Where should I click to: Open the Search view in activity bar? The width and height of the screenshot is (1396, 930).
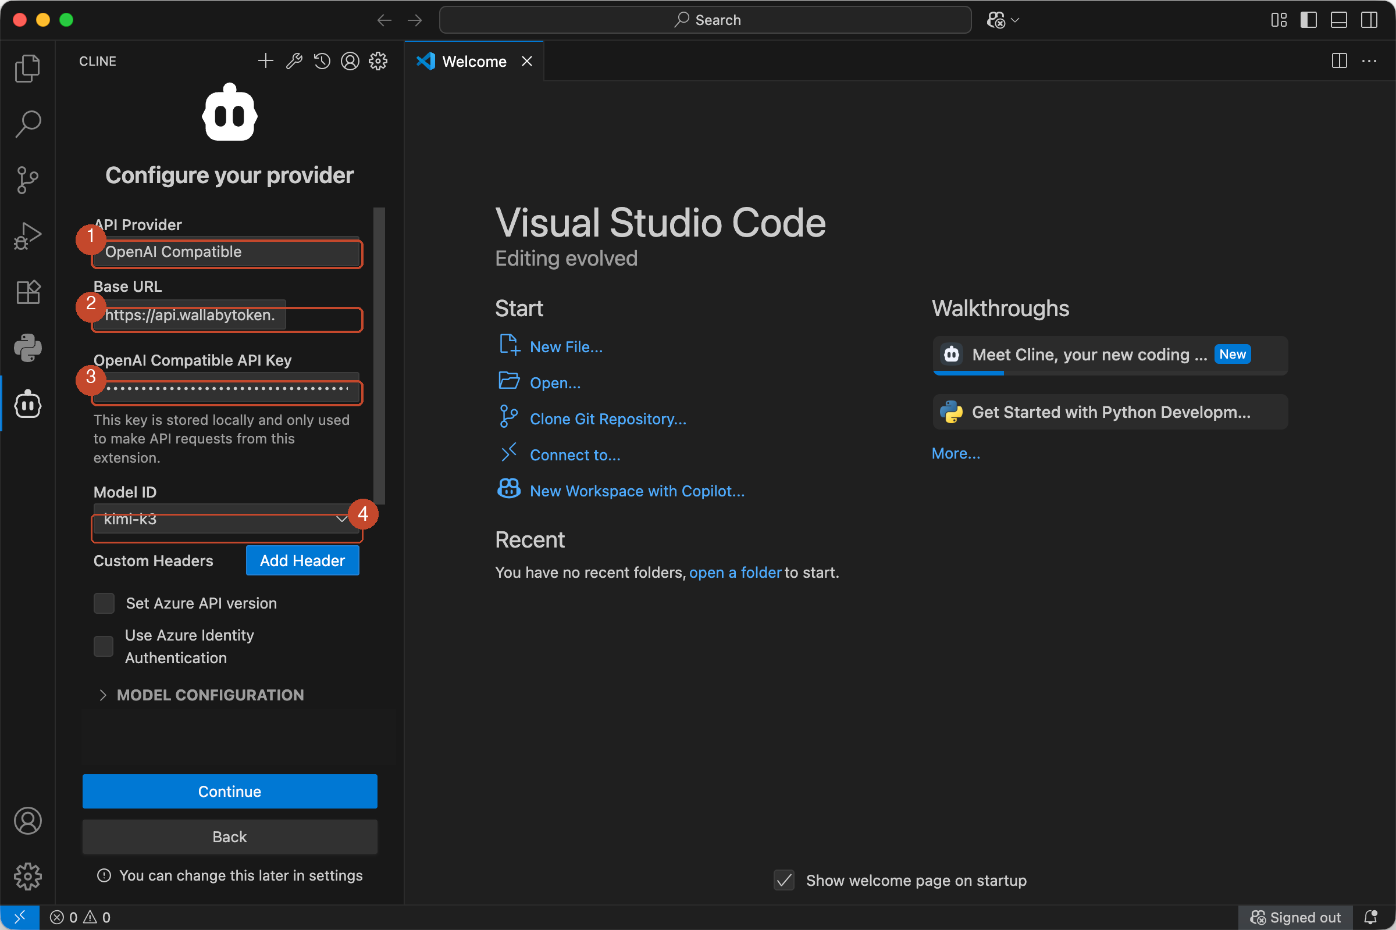point(27,124)
